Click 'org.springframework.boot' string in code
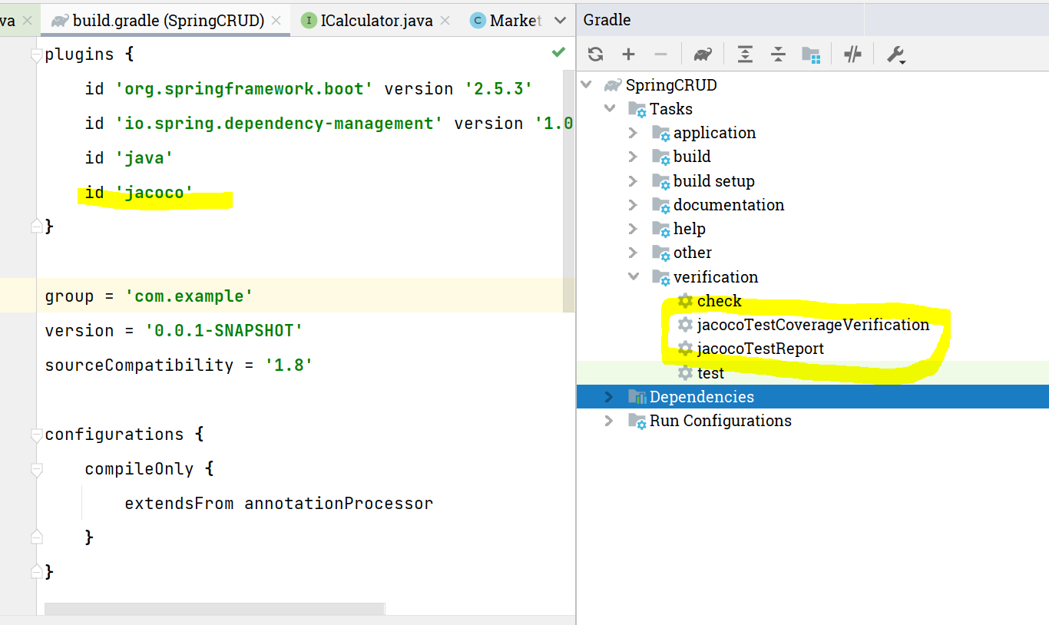 click(244, 89)
